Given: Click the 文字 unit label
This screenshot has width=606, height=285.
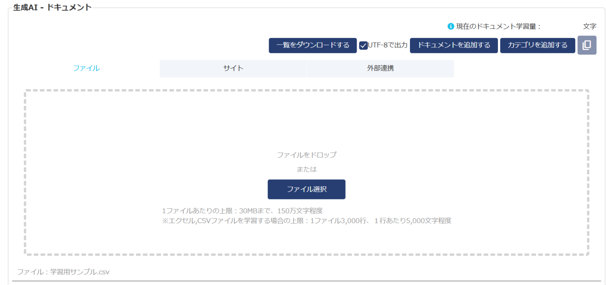Looking at the screenshot, I should click(589, 26).
